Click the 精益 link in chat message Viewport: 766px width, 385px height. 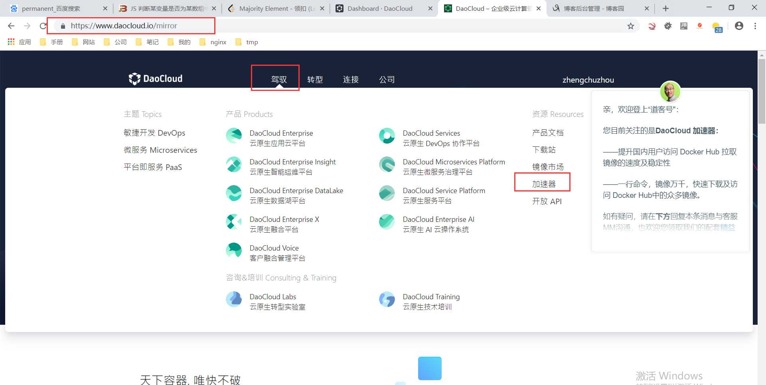pos(728,227)
